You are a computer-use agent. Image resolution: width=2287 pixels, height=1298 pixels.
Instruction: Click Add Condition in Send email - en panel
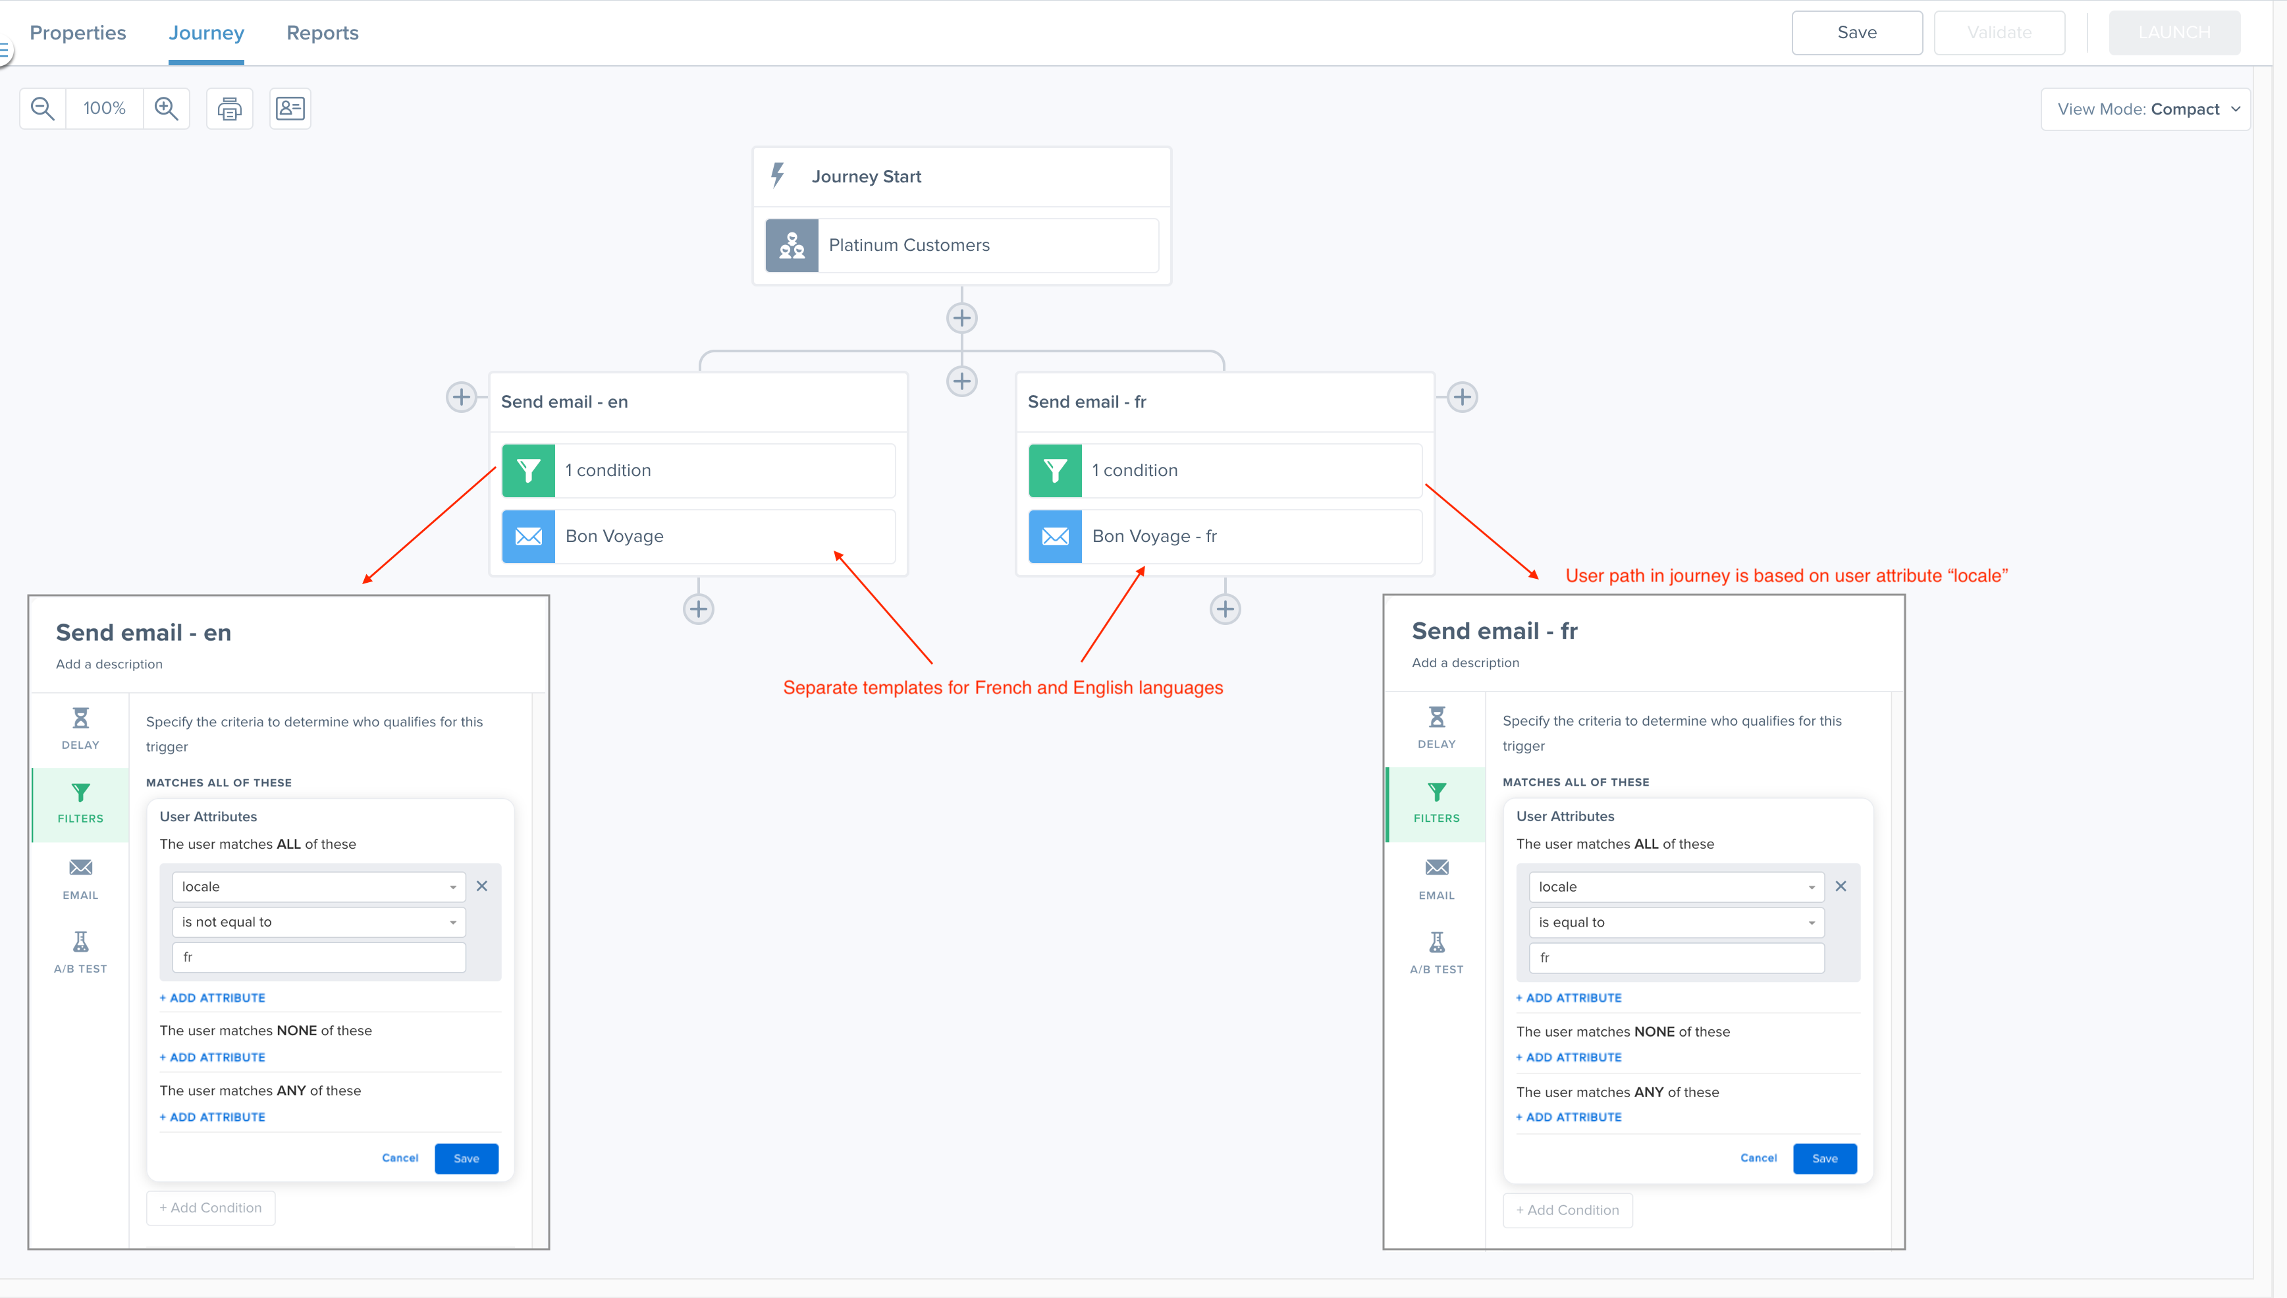211,1208
